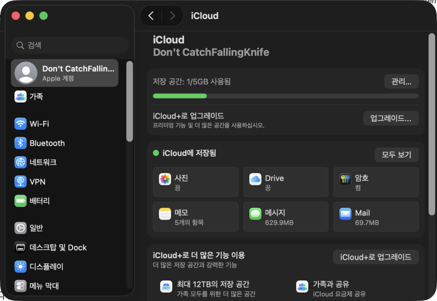The height and width of the screenshot is (301, 437).
Task: Go back with the left chevron
Action: click(x=151, y=16)
